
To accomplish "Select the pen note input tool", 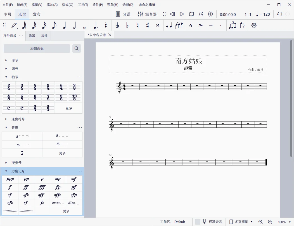I will coord(14,25).
